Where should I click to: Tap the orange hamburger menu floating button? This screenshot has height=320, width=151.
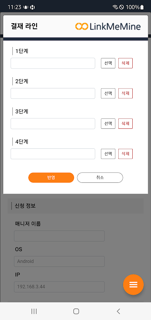pyautogui.click(x=133, y=284)
